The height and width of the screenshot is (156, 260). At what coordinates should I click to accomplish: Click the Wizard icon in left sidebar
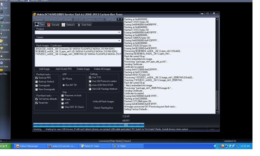point(2,34)
